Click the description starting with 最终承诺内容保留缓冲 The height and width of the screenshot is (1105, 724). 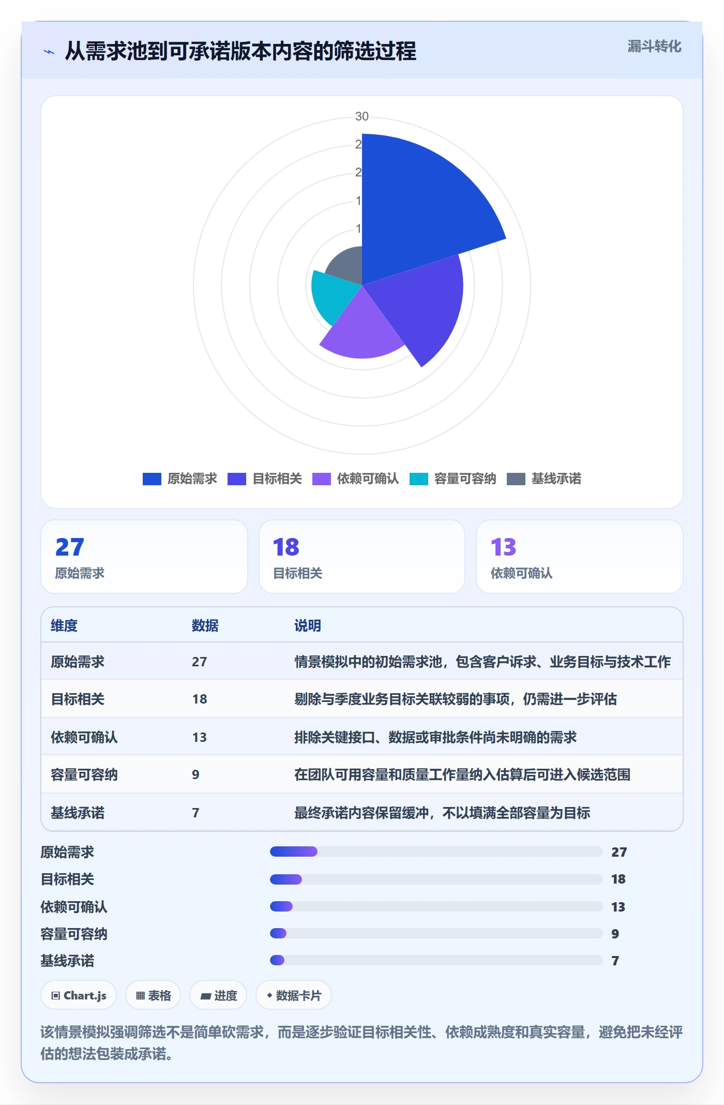[x=442, y=813]
